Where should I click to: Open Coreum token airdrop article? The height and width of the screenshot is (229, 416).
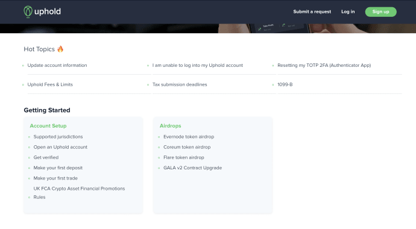pos(187,147)
